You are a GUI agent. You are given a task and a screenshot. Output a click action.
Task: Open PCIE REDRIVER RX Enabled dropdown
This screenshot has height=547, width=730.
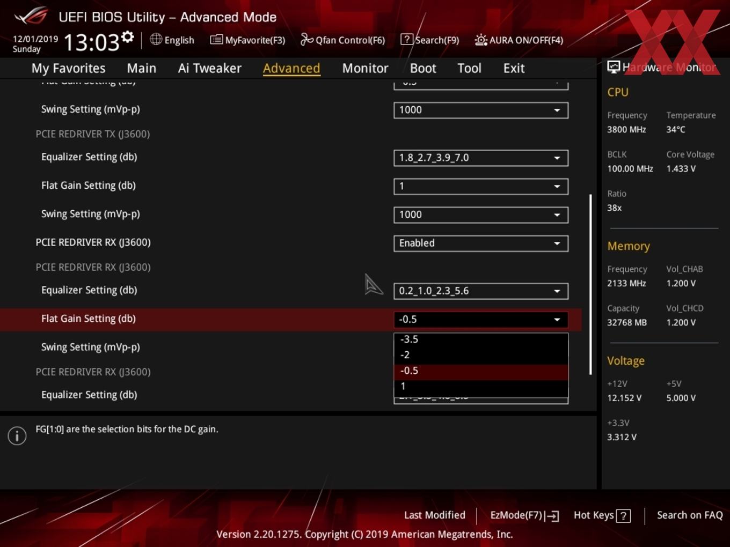(481, 243)
